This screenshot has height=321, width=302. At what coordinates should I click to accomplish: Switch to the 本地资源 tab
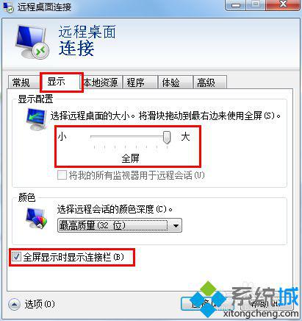tap(101, 82)
